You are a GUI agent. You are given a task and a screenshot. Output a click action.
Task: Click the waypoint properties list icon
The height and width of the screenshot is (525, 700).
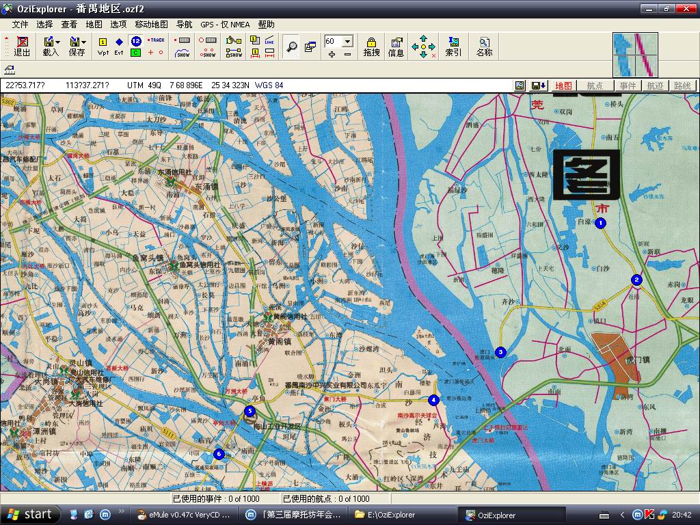[x=255, y=40]
